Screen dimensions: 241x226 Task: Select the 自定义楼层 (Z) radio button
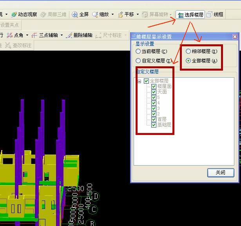coord(138,60)
